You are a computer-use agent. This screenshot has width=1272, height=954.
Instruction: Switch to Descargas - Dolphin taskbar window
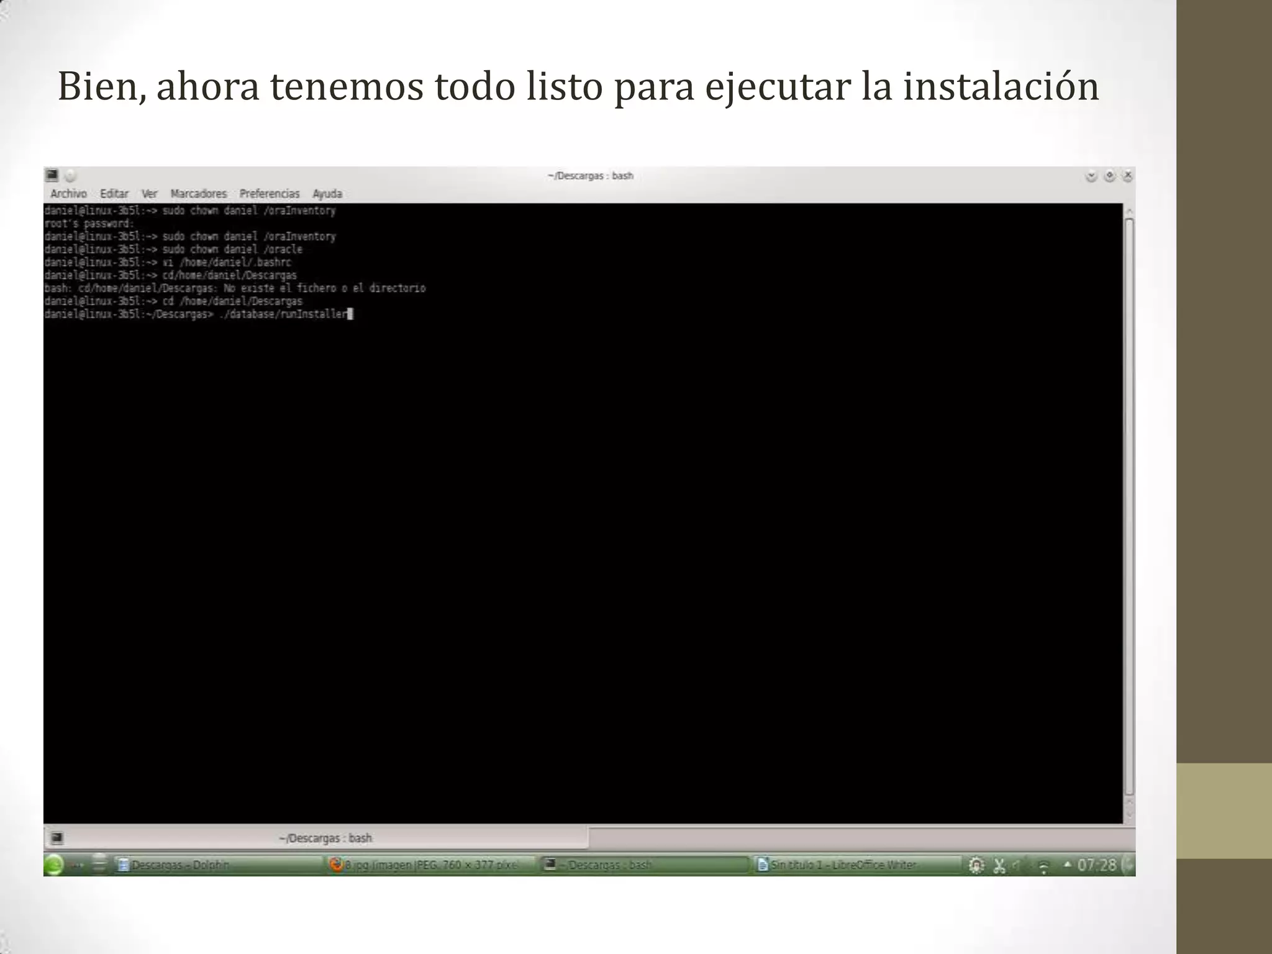point(218,865)
